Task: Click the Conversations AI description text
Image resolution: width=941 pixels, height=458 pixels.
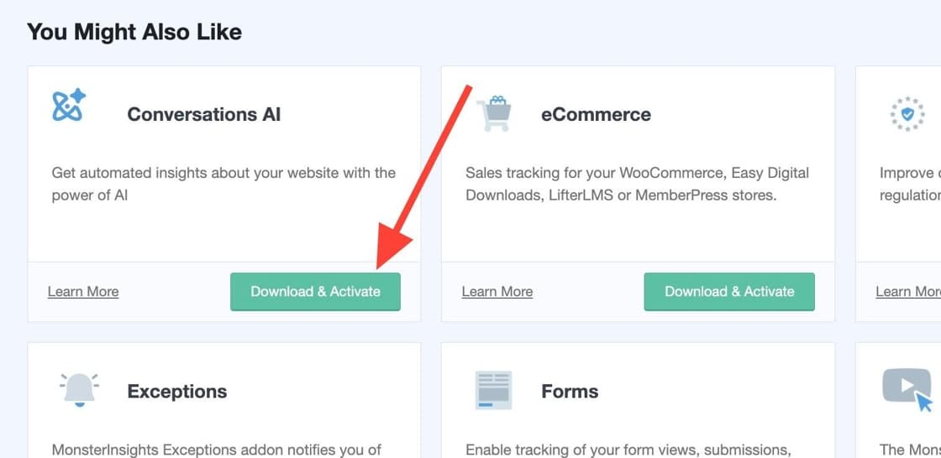Action: click(223, 184)
